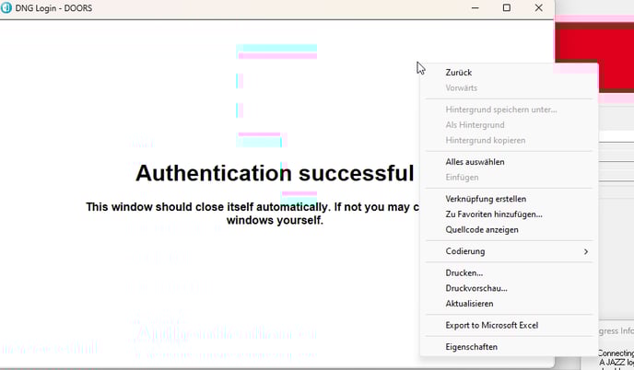Open Eigenschaften from the context menu

[x=471, y=347]
